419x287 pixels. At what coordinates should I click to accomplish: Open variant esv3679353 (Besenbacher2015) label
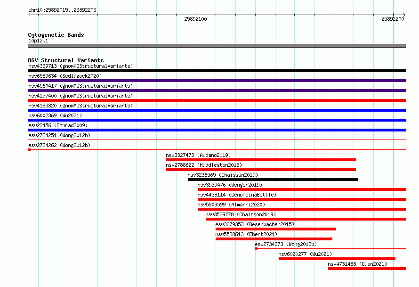click(x=255, y=224)
